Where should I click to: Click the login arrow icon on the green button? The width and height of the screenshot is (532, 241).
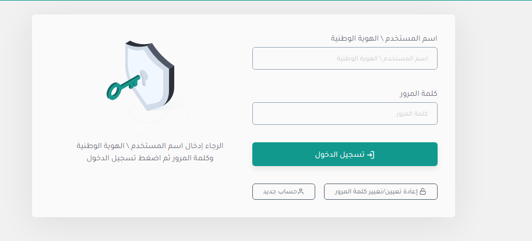371,154
